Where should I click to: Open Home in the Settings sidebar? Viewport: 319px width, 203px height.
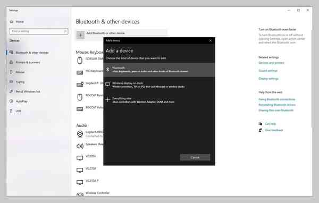(20, 22)
